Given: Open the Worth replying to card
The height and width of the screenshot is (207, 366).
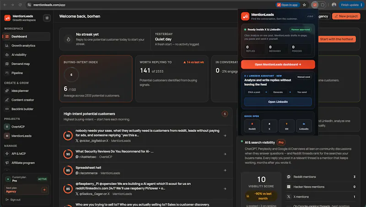Looking at the screenshot, I should (x=172, y=79).
